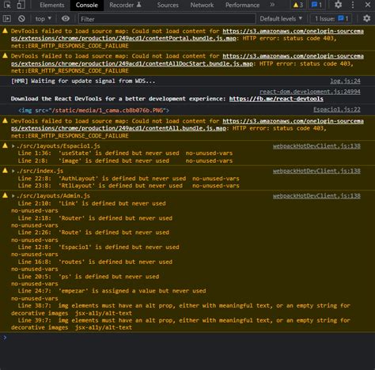Image resolution: width=375 pixels, height=370 pixels.
Task: Expand the ./src/index.js warning group
Action: coord(13,171)
